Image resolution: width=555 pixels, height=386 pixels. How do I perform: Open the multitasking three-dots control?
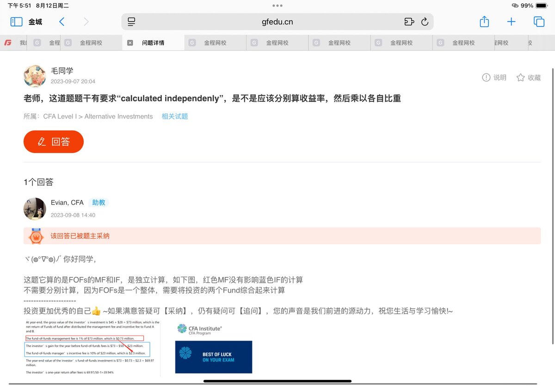pos(277,6)
